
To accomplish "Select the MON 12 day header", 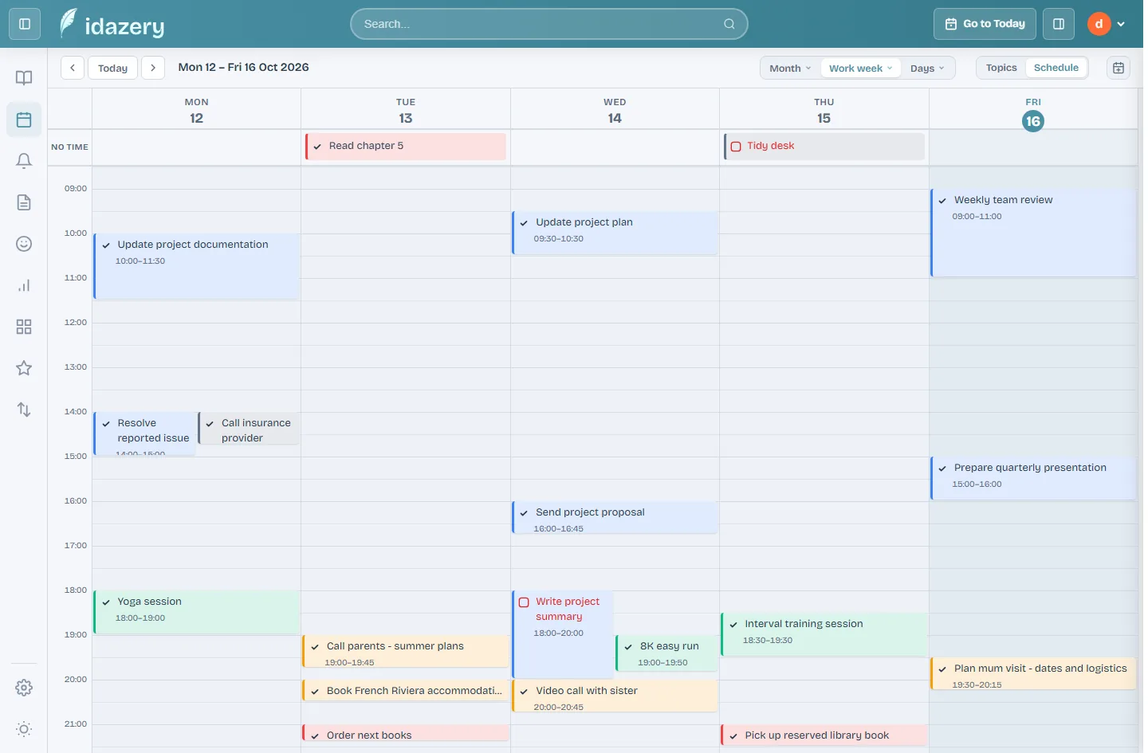I will click(197, 110).
